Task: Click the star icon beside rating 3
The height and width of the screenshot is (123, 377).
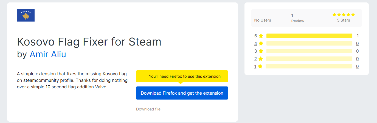Action: (x=261, y=51)
